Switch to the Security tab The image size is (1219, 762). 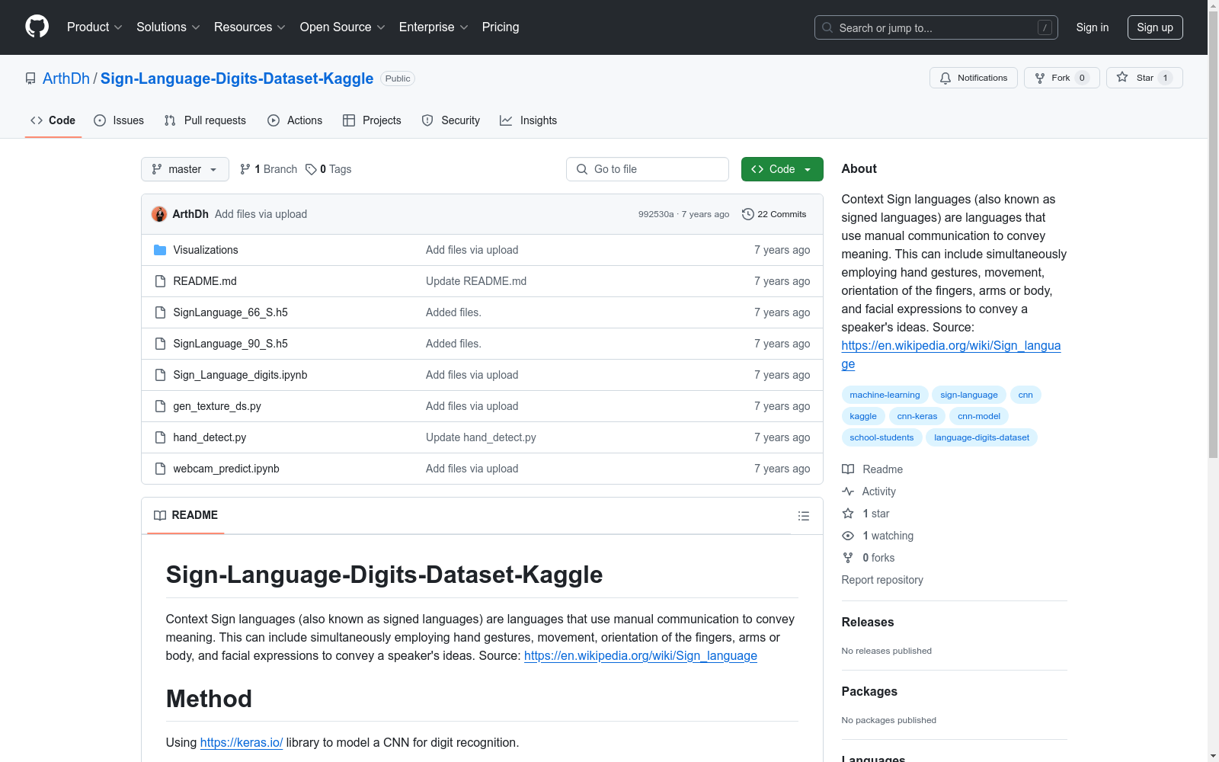pos(451,120)
